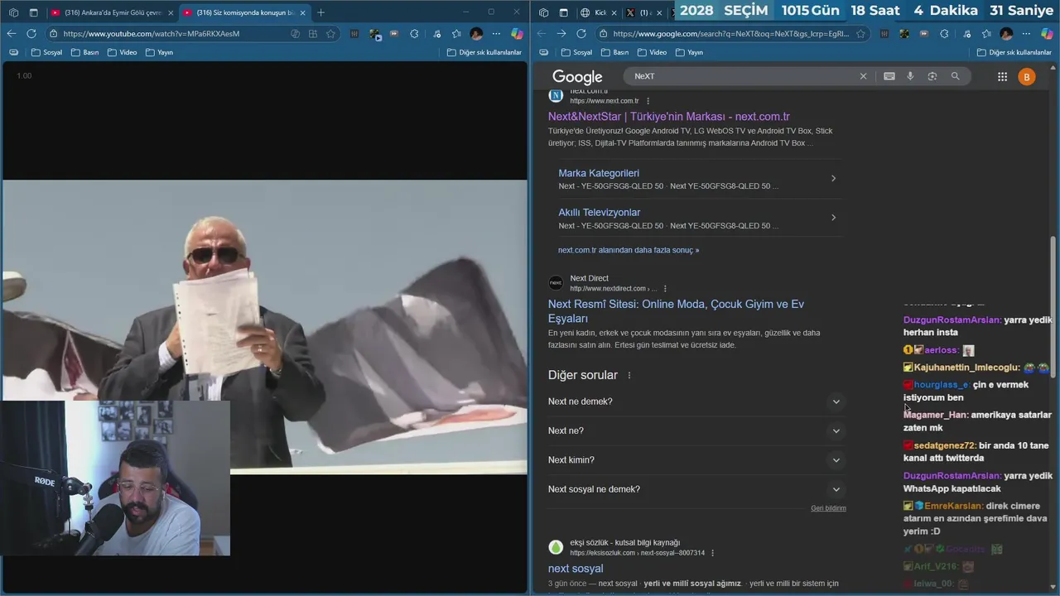
Task: Open tab actions menu in left window
Action: [34, 12]
